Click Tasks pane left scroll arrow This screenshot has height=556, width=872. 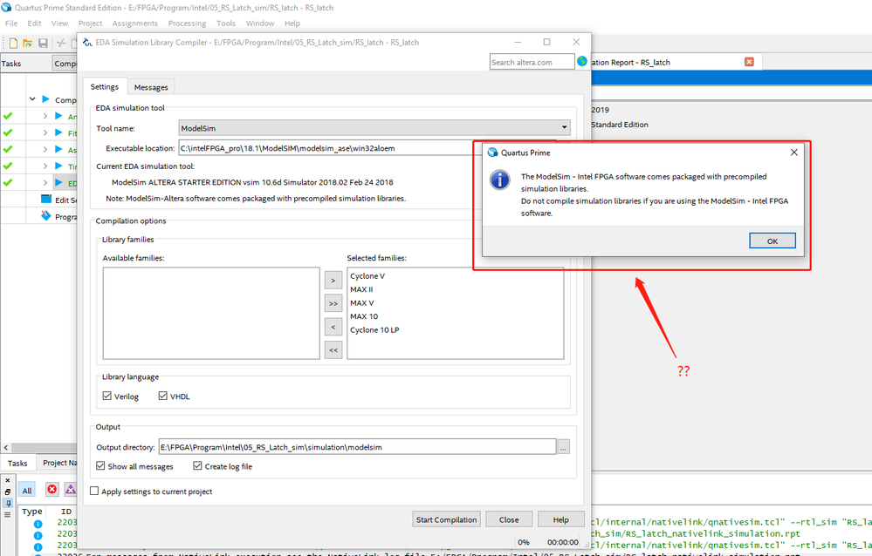click(5, 447)
